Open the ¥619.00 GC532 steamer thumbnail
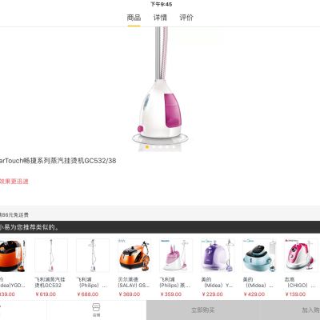Viewport: 320px width, 320px height. point(51,255)
